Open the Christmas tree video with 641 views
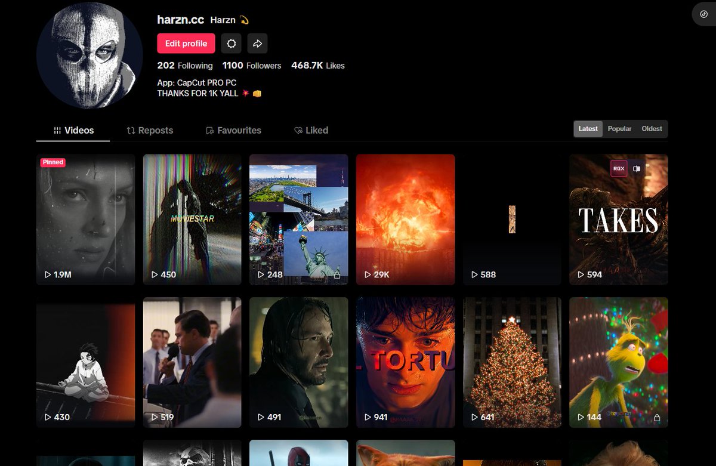The image size is (716, 466). [512, 362]
